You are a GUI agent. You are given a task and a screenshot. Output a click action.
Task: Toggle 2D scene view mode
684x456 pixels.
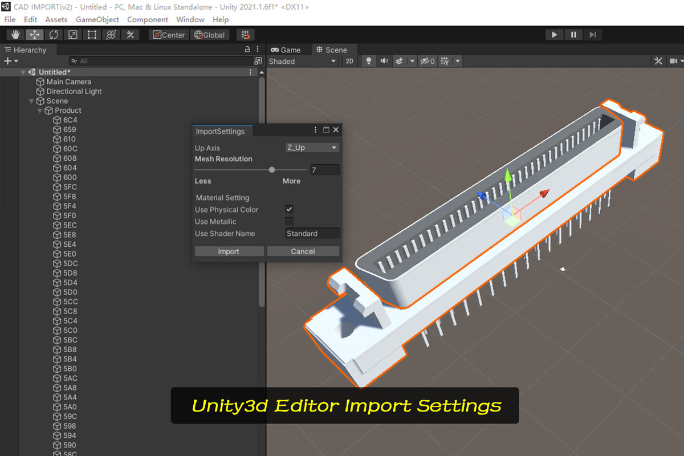coord(350,61)
